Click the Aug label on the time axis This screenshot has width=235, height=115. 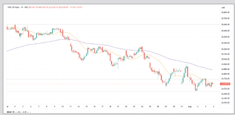pos(189,106)
